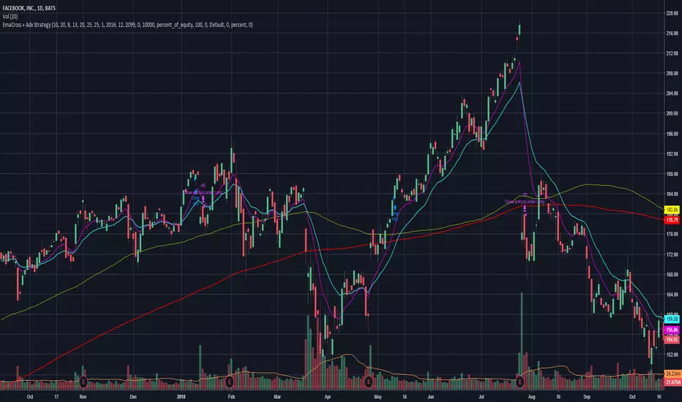Viewport: 682px width, 402px height.
Task: Select the Vol (20) indicator legend
Action: tap(10, 16)
